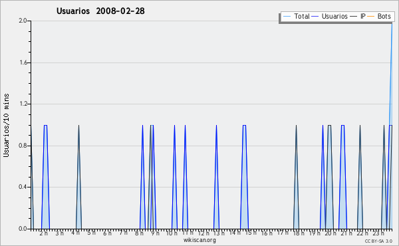Viewport: 399px width, 246px height.
Task: Click the dark IP spike above 22 h
Action: click(x=360, y=177)
